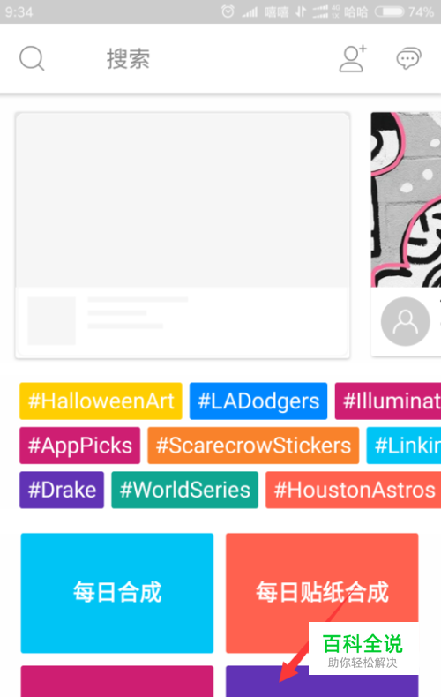This screenshot has width=441, height=697.
Task: Open the graffiti artwork thumbnail
Action: point(406,199)
